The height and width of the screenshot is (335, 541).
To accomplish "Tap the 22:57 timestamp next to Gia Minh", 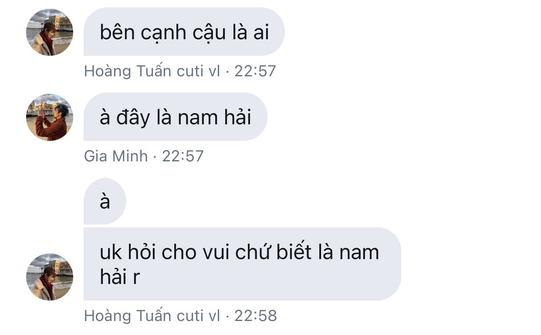I will [x=183, y=156].
